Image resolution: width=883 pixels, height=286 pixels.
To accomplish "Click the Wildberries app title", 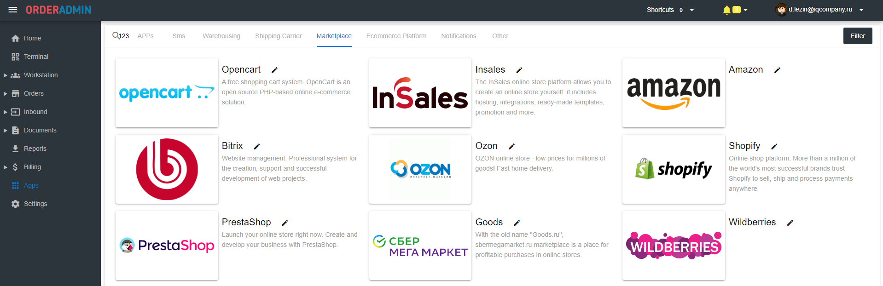I will pyautogui.click(x=752, y=222).
